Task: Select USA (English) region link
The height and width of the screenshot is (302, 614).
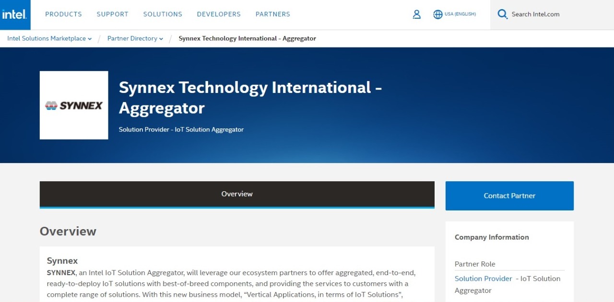Action: [460, 14]
